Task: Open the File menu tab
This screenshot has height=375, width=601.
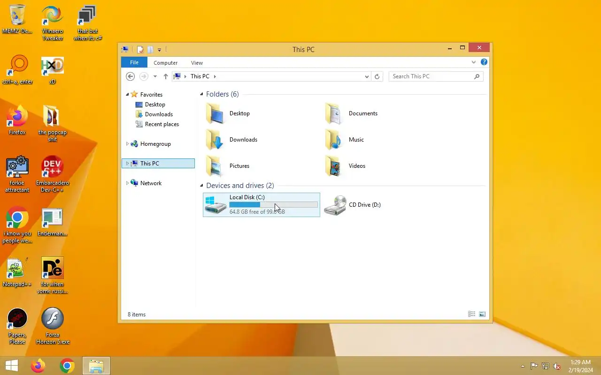Action: [134, 62]
